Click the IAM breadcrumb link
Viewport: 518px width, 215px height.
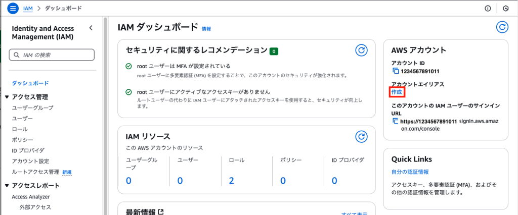click(x=28, y=8)
